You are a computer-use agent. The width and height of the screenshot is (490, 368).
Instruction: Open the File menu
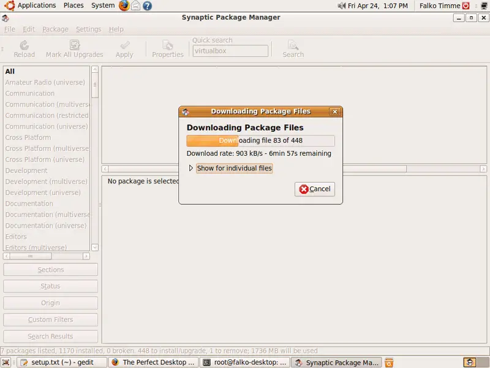(x=9, y=29)
